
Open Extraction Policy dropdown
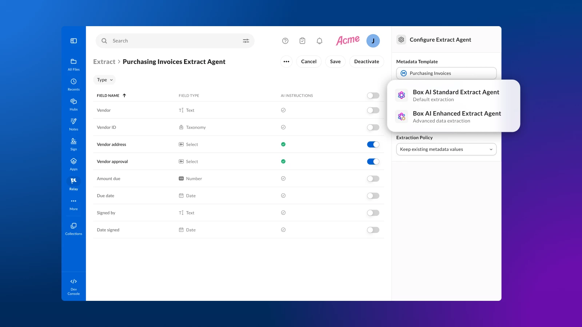tap(446, 149)
